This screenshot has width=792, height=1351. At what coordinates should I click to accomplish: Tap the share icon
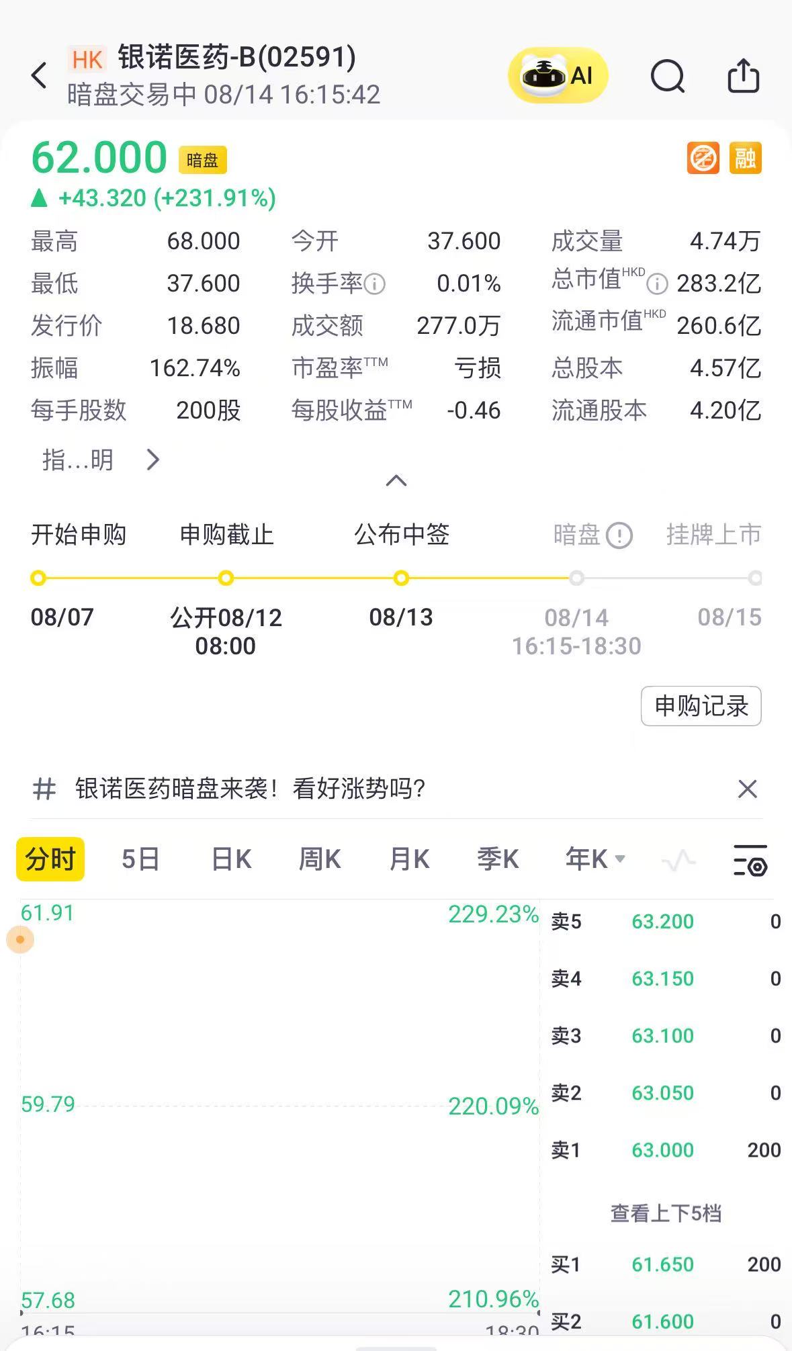(744, 75)
